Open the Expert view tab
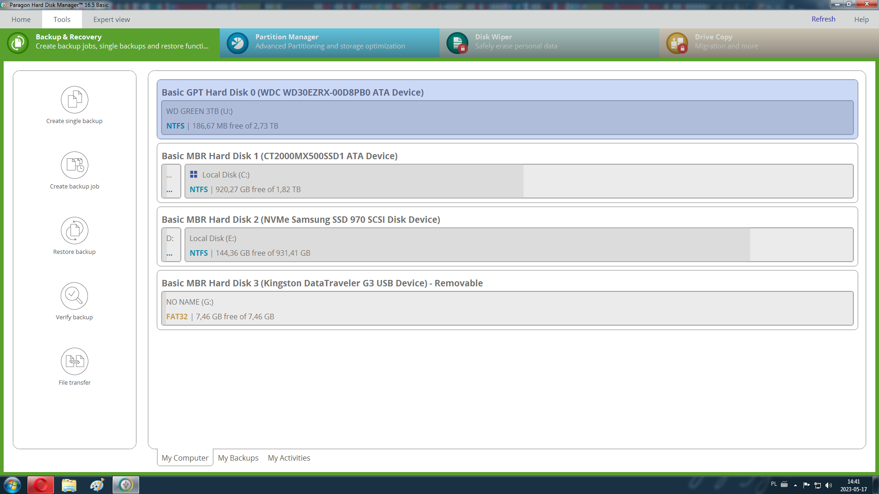 coord(112,19)
